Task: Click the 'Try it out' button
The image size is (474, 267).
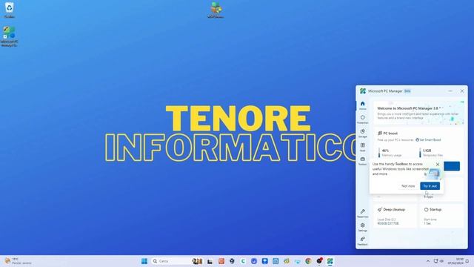Action: click(x=430, y=186)
